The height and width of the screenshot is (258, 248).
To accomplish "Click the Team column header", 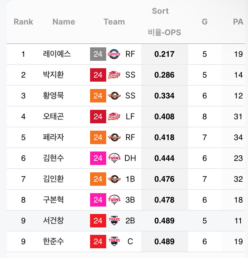I will [x=114, y=22].
